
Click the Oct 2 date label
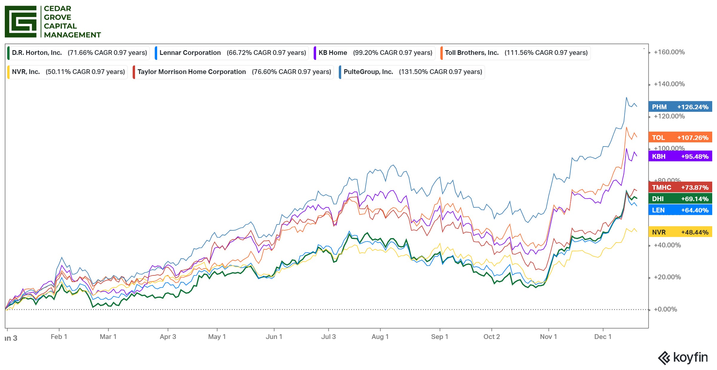point(491,337)
